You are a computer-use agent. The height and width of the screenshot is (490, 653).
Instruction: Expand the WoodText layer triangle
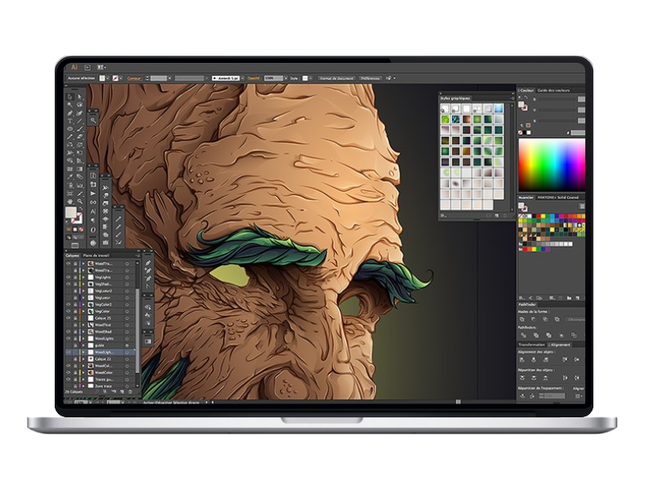coord(83,324)
